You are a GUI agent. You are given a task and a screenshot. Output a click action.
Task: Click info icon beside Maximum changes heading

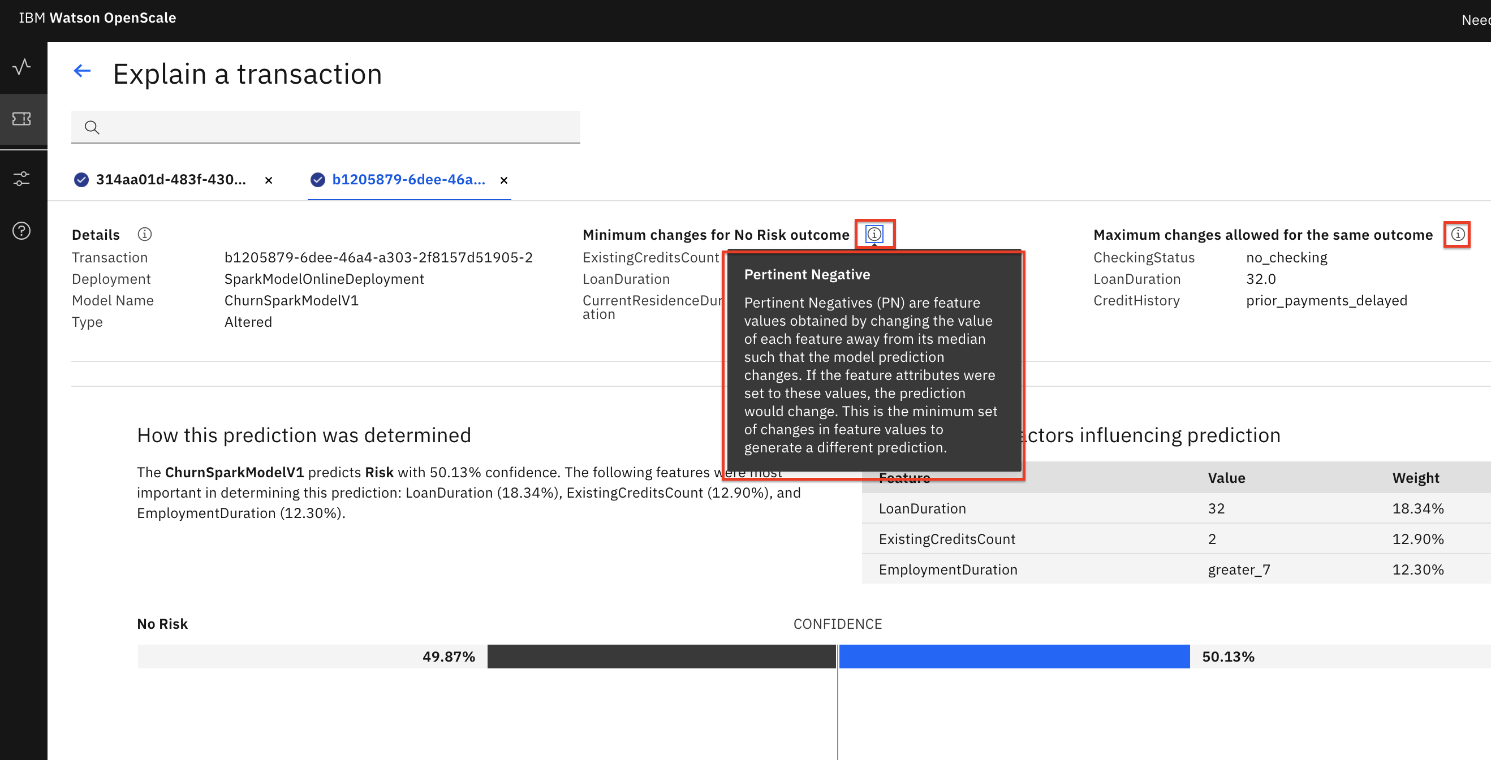coord(1458,234)
